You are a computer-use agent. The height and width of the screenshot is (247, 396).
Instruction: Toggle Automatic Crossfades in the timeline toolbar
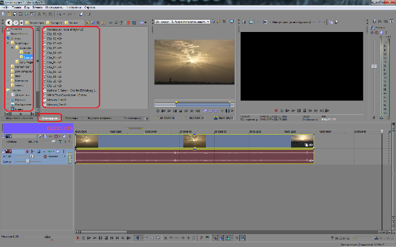tap(220, 237)
